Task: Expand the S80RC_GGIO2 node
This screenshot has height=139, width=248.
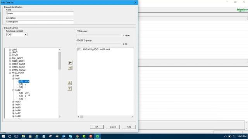Action: [10, 70]
